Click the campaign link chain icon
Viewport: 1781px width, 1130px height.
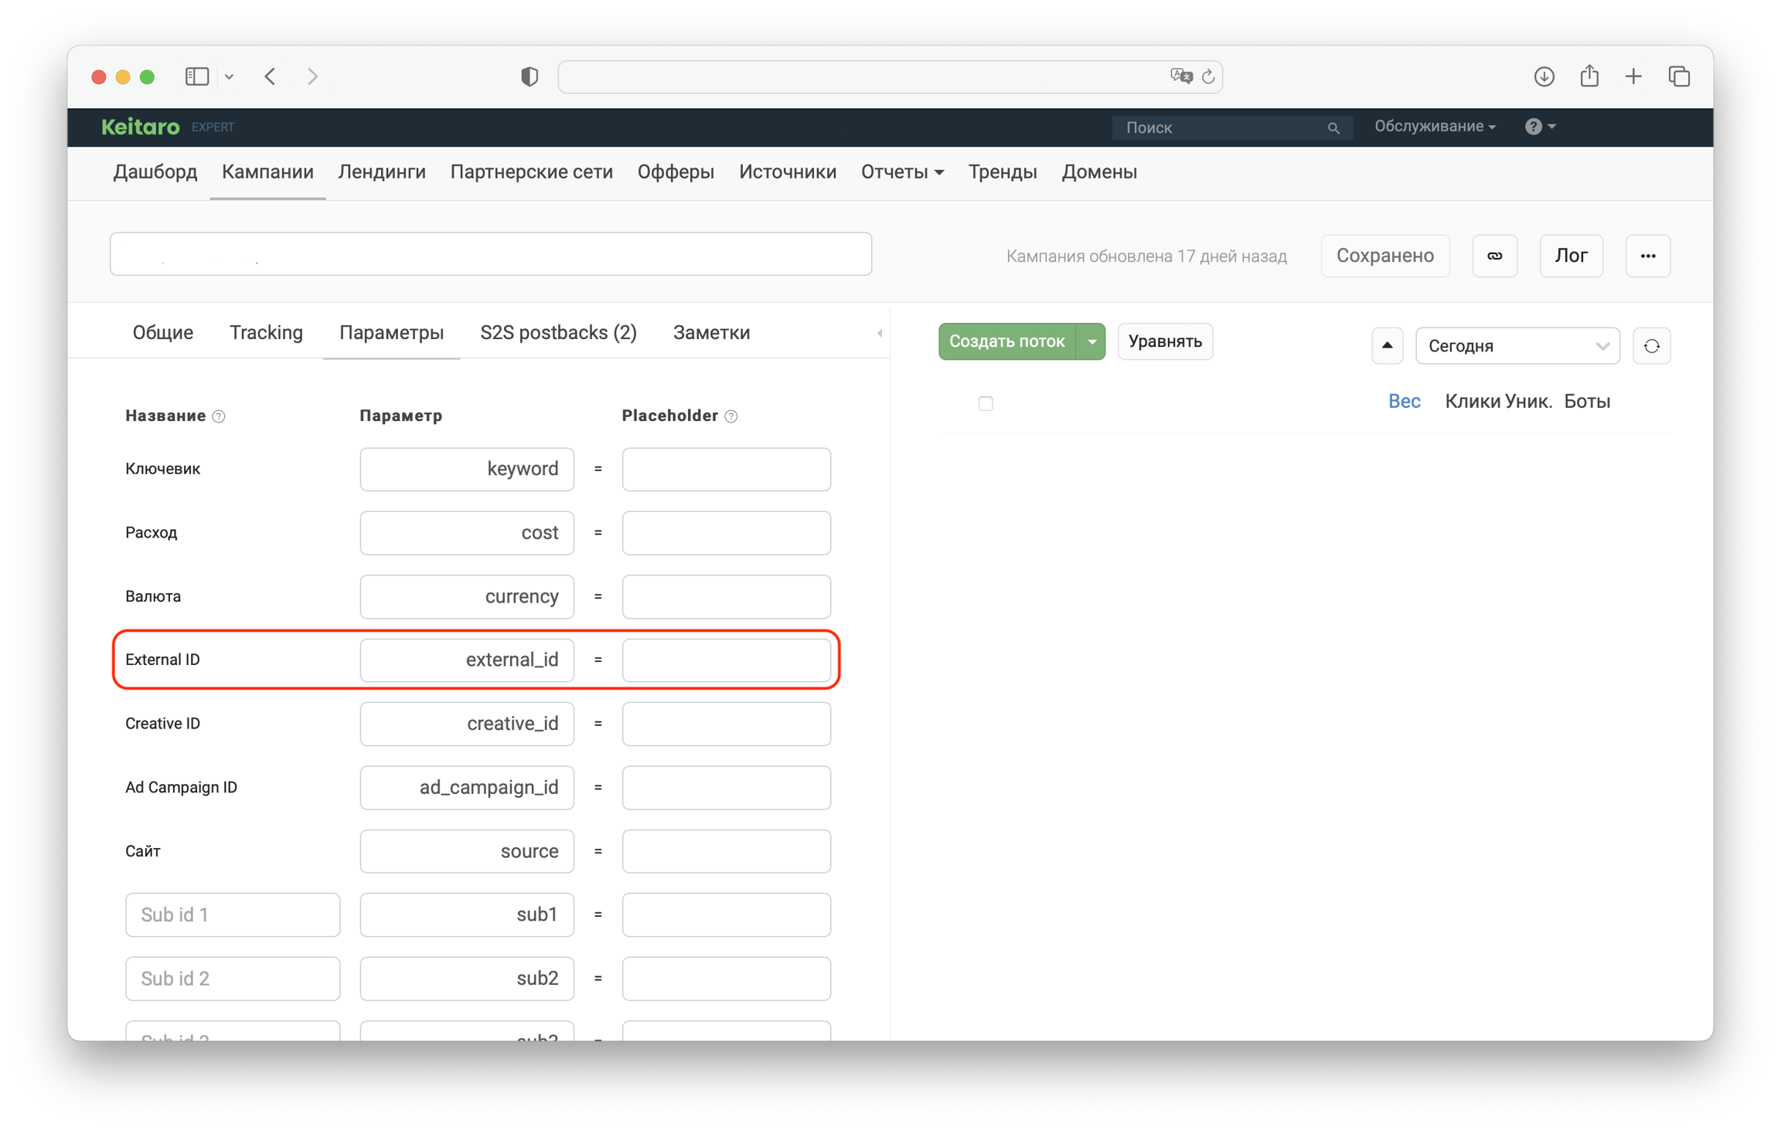[1494, 256]
